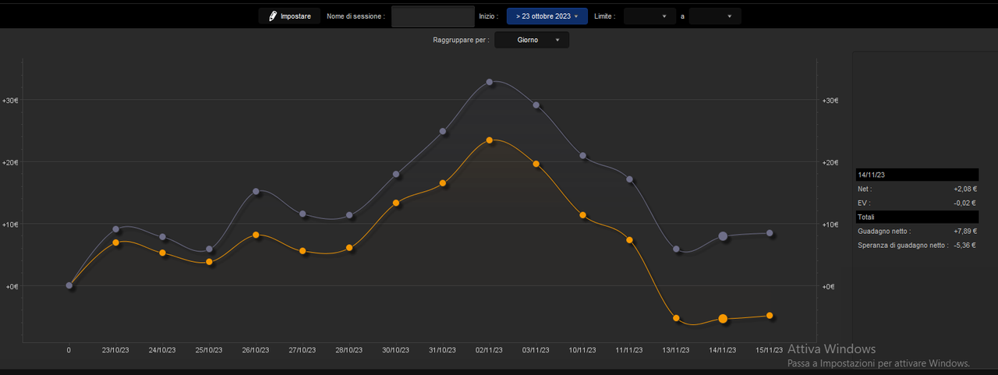Click the orange data point at 13/11/23
The width and height of the screenshot is (998, 375).
(676, 318)
